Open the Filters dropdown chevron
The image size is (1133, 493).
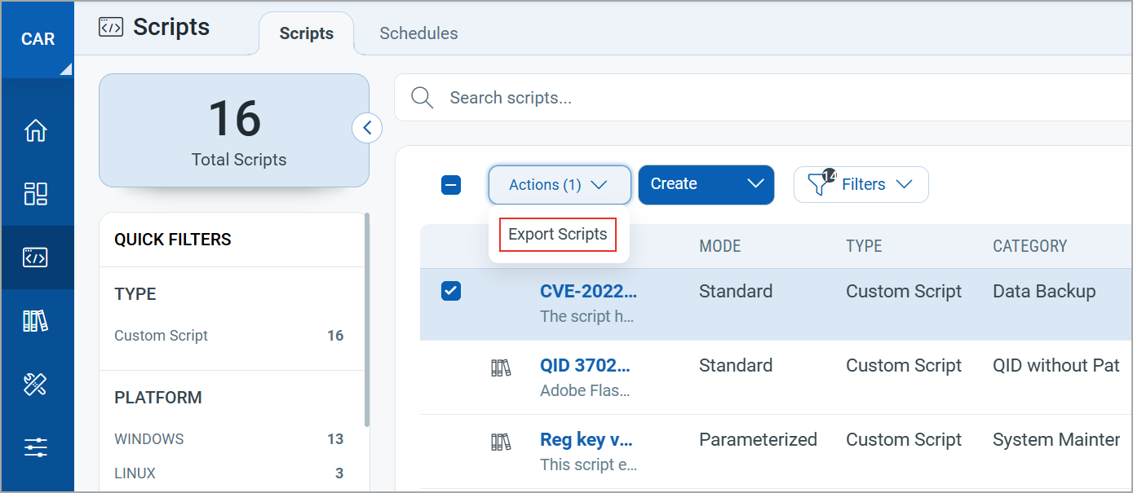pos(904,184)
